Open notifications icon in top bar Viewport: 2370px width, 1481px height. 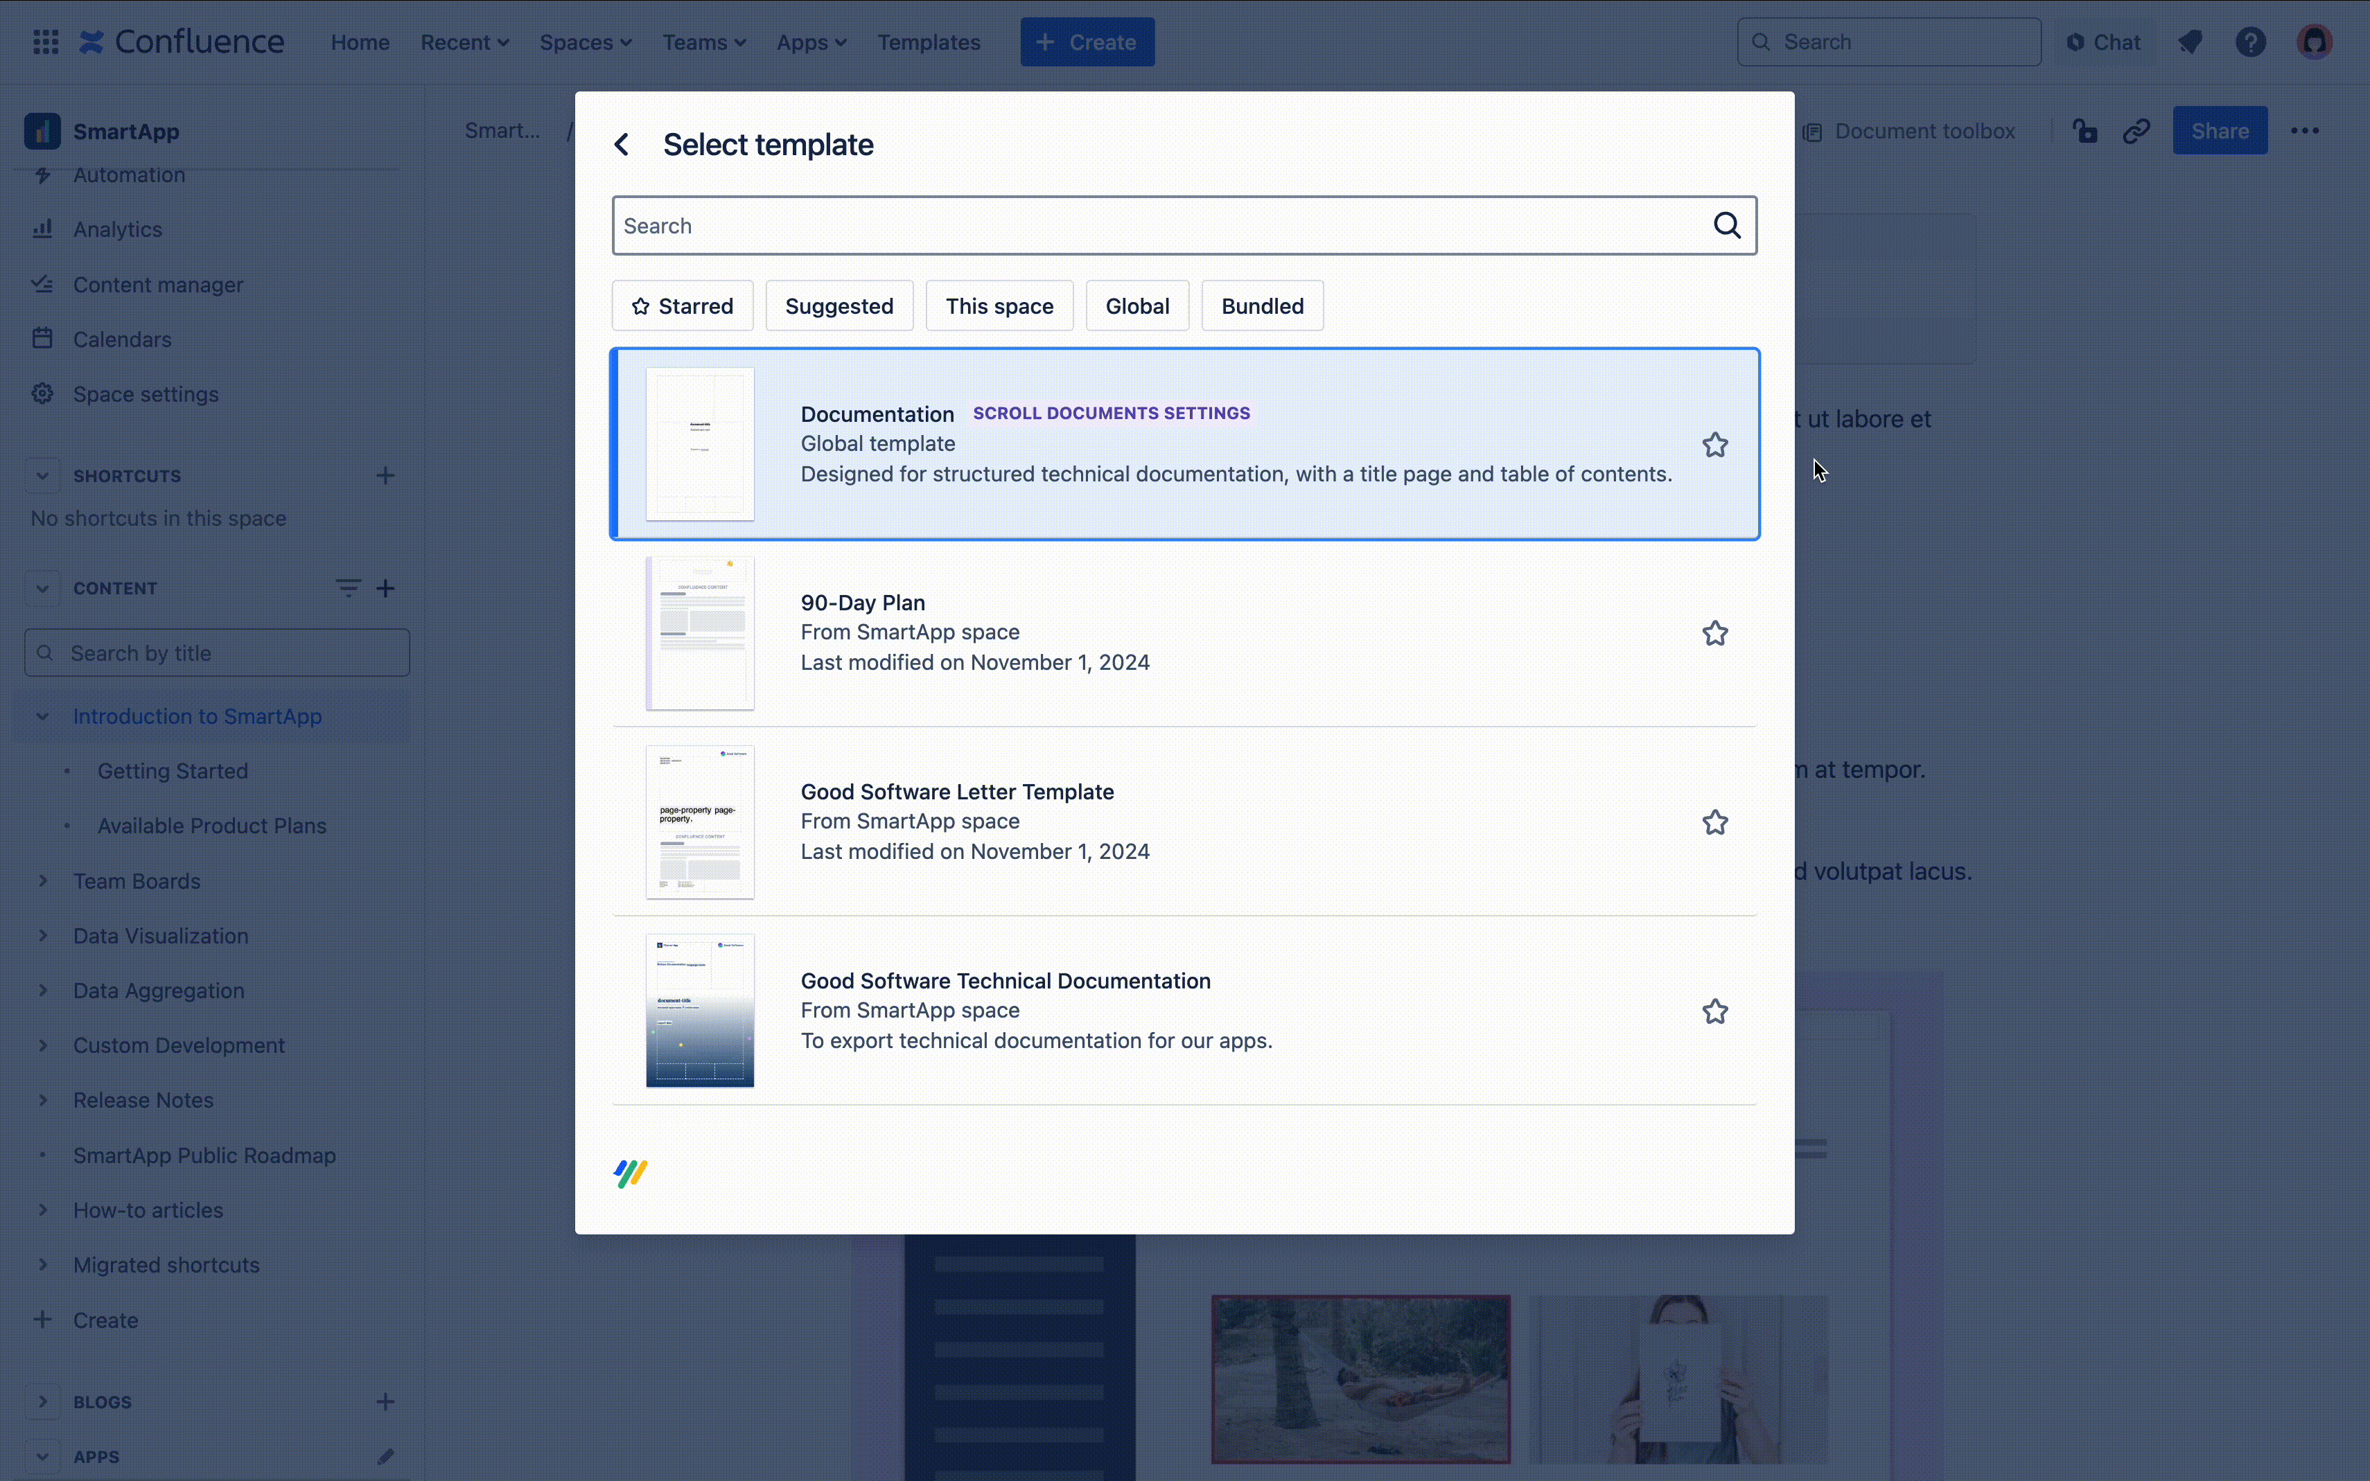point(2190,42)
